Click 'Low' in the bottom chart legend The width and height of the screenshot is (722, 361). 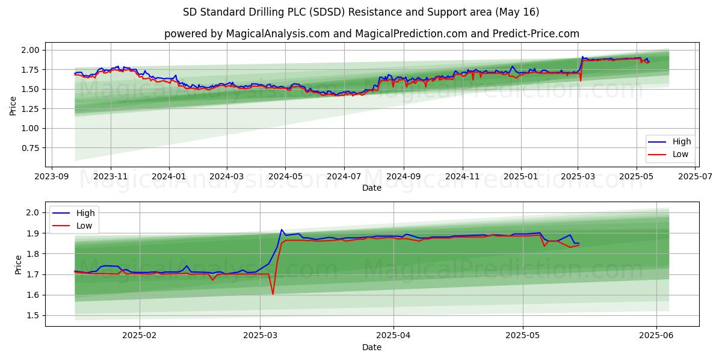pyautogui.click(x=85, y=226)
